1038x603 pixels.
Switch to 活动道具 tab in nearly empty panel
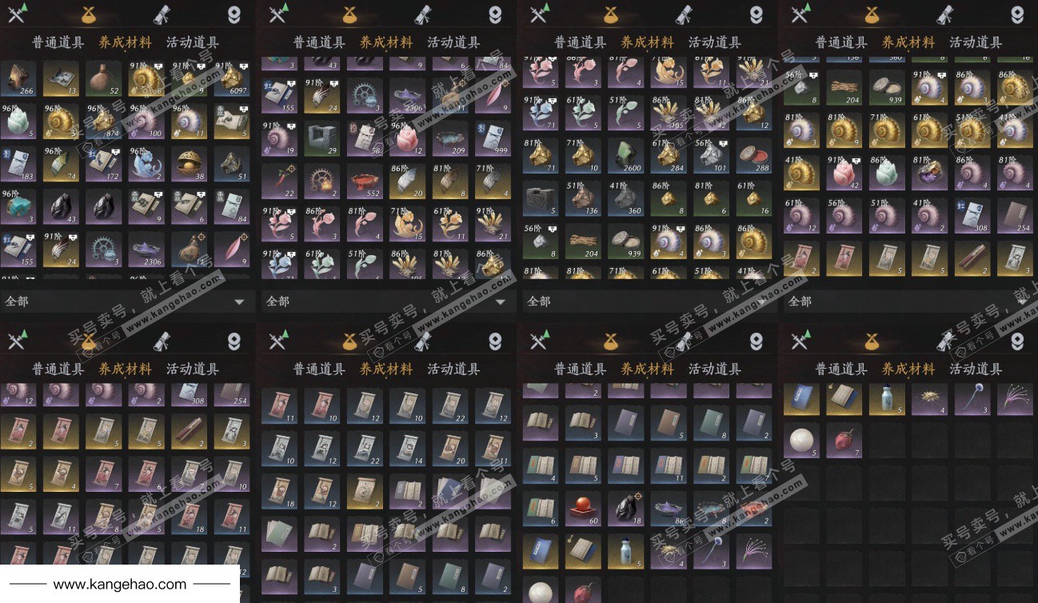pyautogui.click(x=976, y=369)
